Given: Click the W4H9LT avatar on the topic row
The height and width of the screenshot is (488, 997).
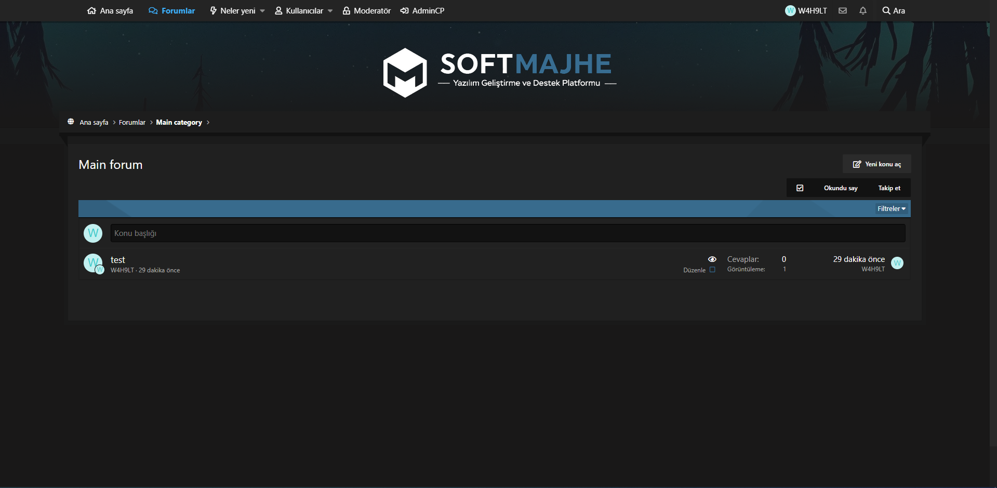Looking at the screenshot, I should click(x=93, y=263).
